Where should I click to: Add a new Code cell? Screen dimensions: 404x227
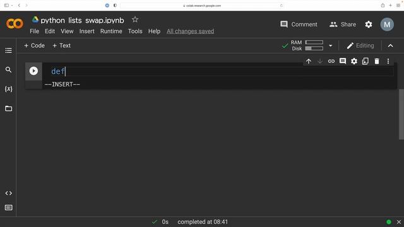coord(34,45)
